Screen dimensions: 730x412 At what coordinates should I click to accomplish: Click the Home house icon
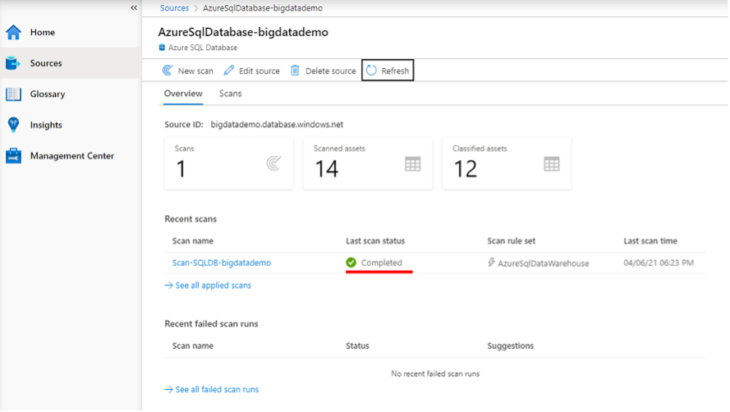pyautogui.click(x=13, y=32)
